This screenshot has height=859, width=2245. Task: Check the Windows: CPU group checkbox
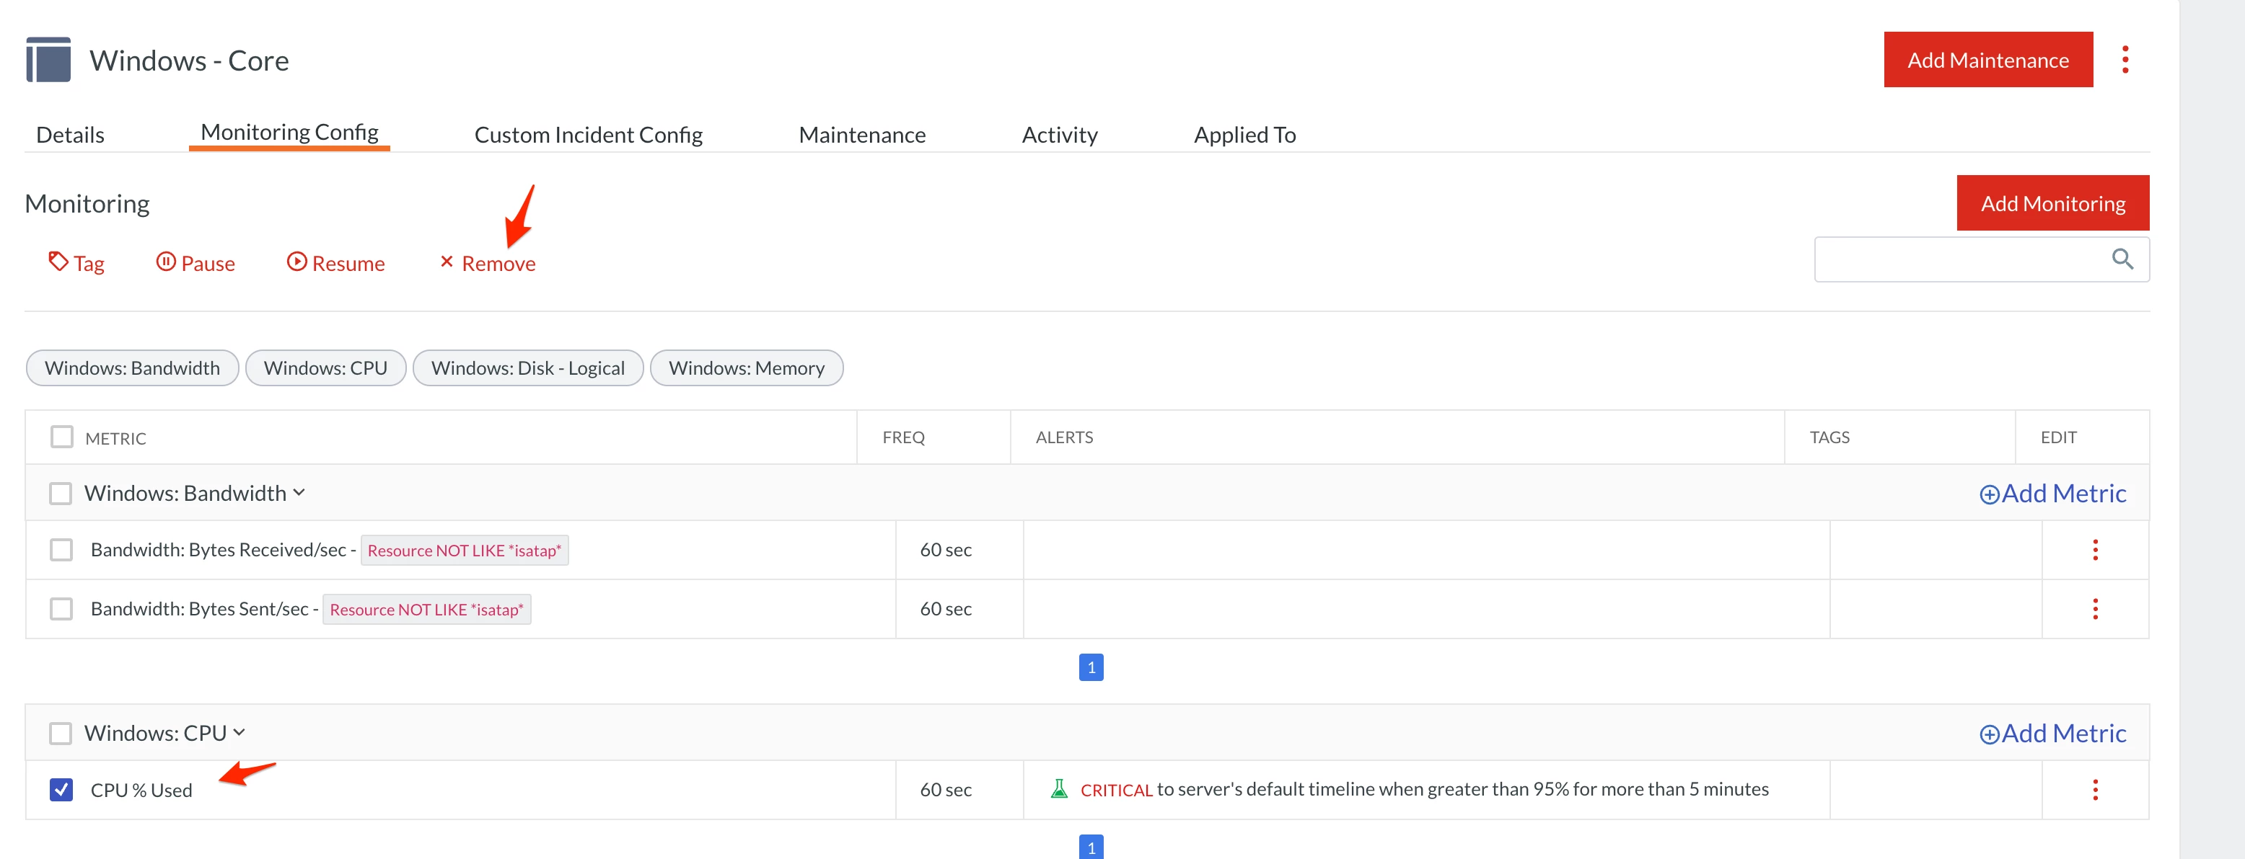click(60, 734)
